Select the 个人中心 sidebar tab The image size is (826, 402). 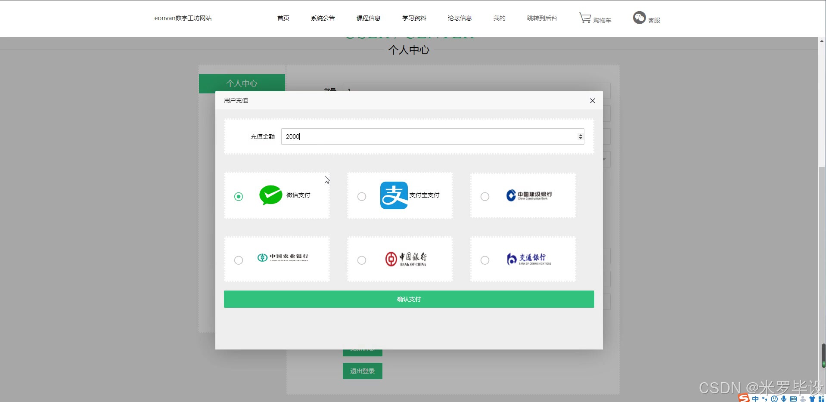click(242, 83)
